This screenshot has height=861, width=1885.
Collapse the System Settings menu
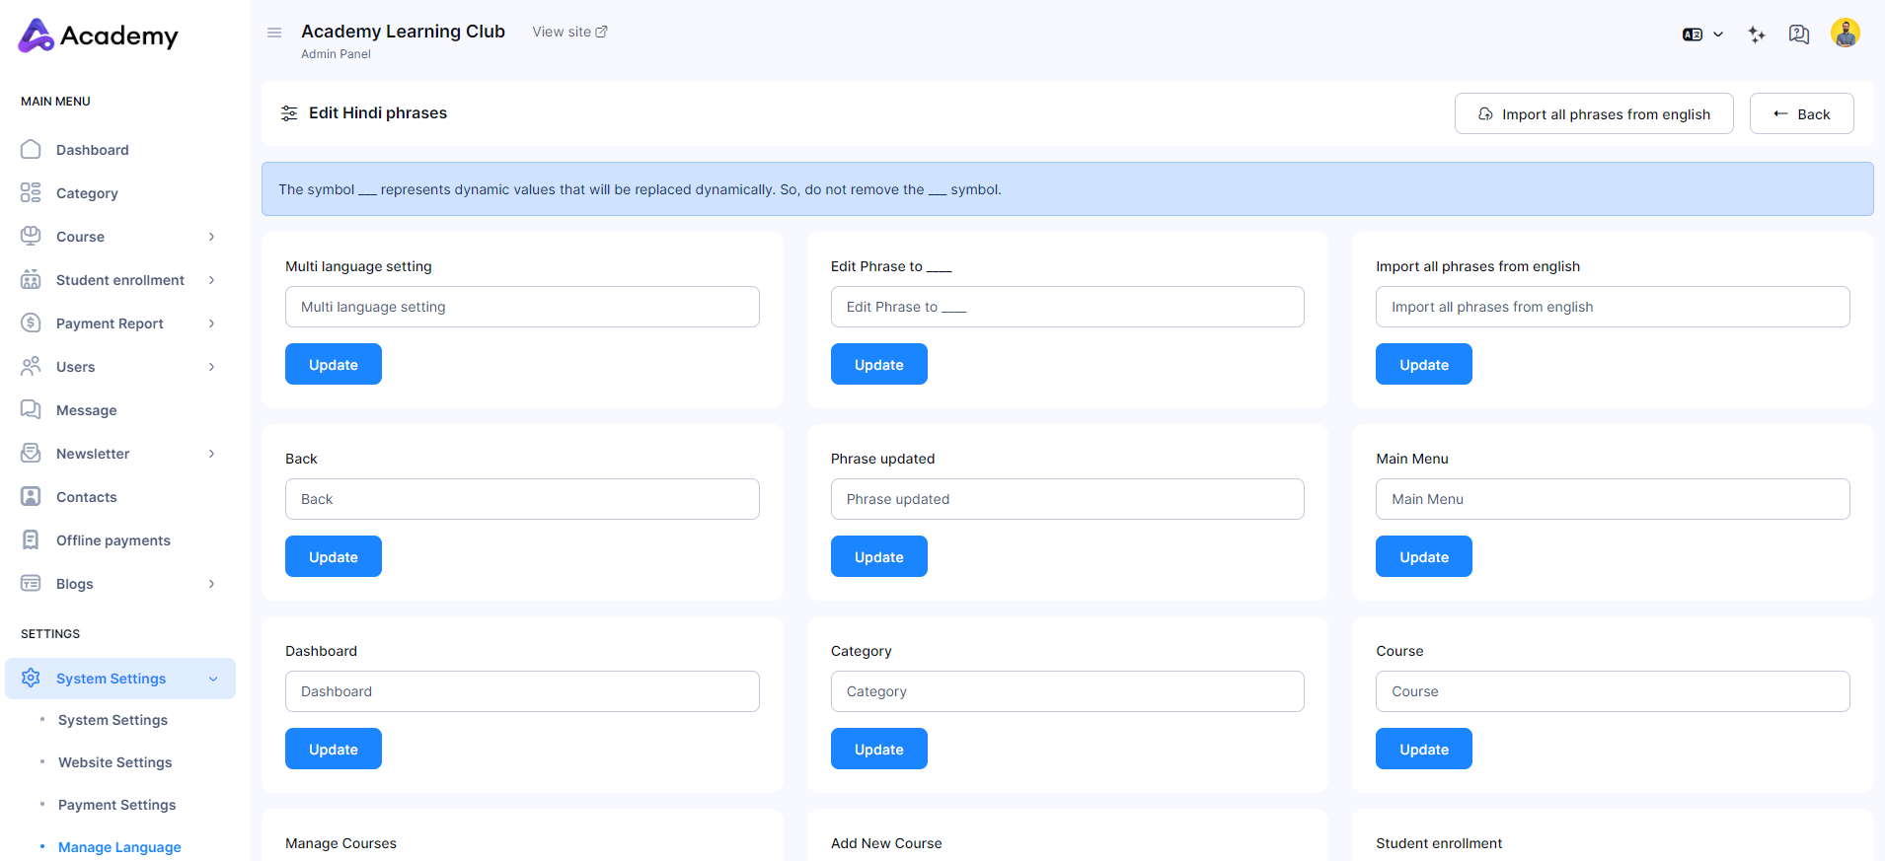pos(213,679)
